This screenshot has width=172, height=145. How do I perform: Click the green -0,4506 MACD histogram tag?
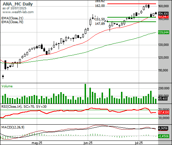pos(164,136)
